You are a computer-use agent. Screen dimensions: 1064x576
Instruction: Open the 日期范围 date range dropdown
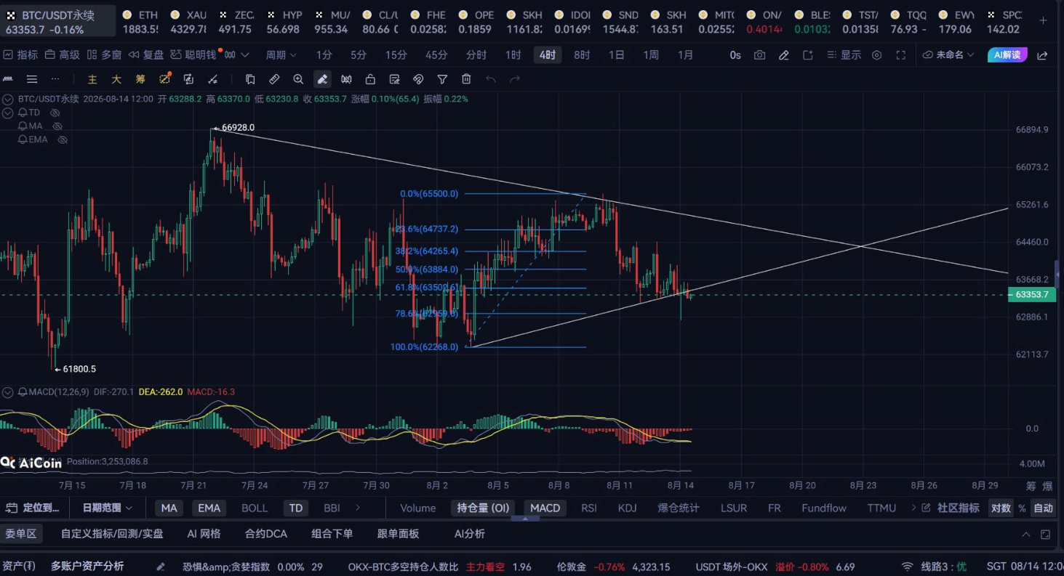[x=107, y=508]
